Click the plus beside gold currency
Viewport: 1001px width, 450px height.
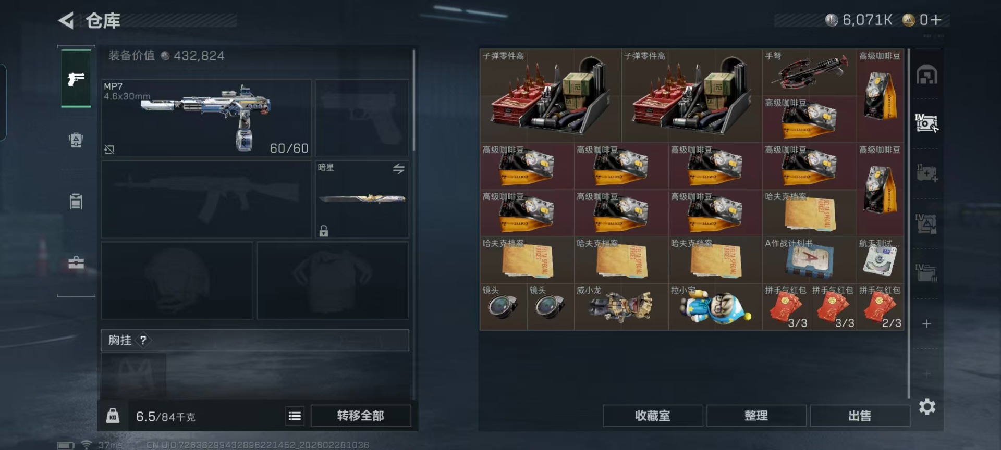937,20
